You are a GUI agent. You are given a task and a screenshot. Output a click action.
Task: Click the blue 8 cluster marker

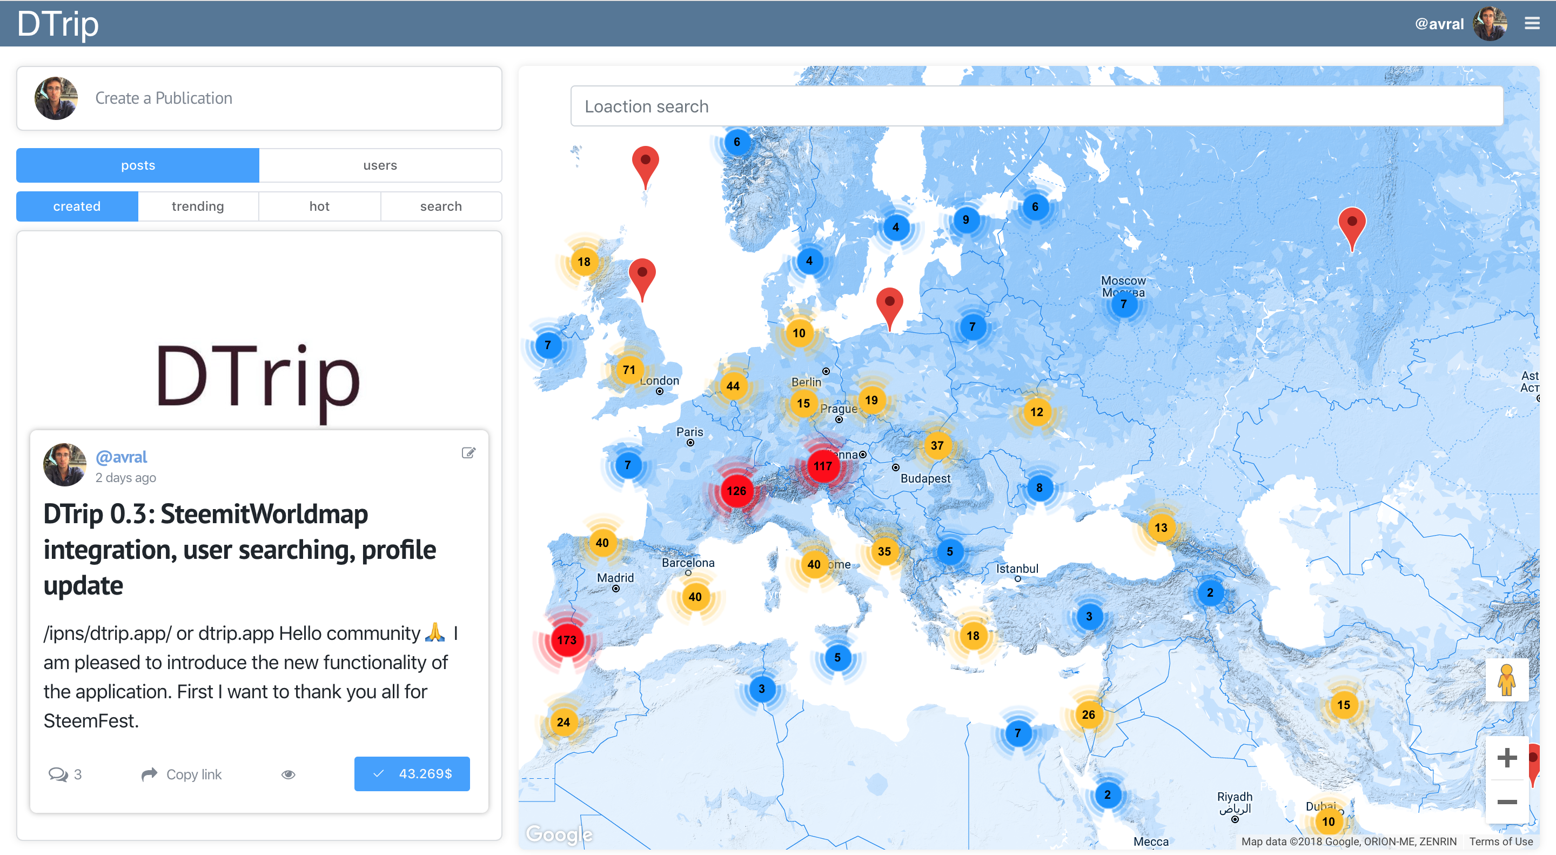(1039, 487)
